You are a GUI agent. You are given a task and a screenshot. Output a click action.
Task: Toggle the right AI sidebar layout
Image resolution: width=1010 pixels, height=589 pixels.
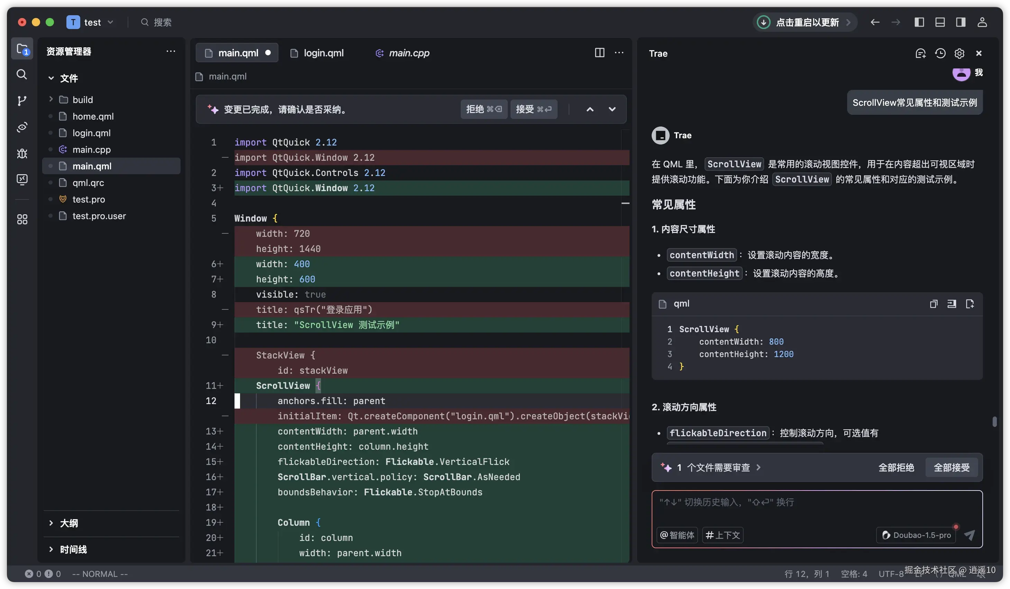click(961, 22)
